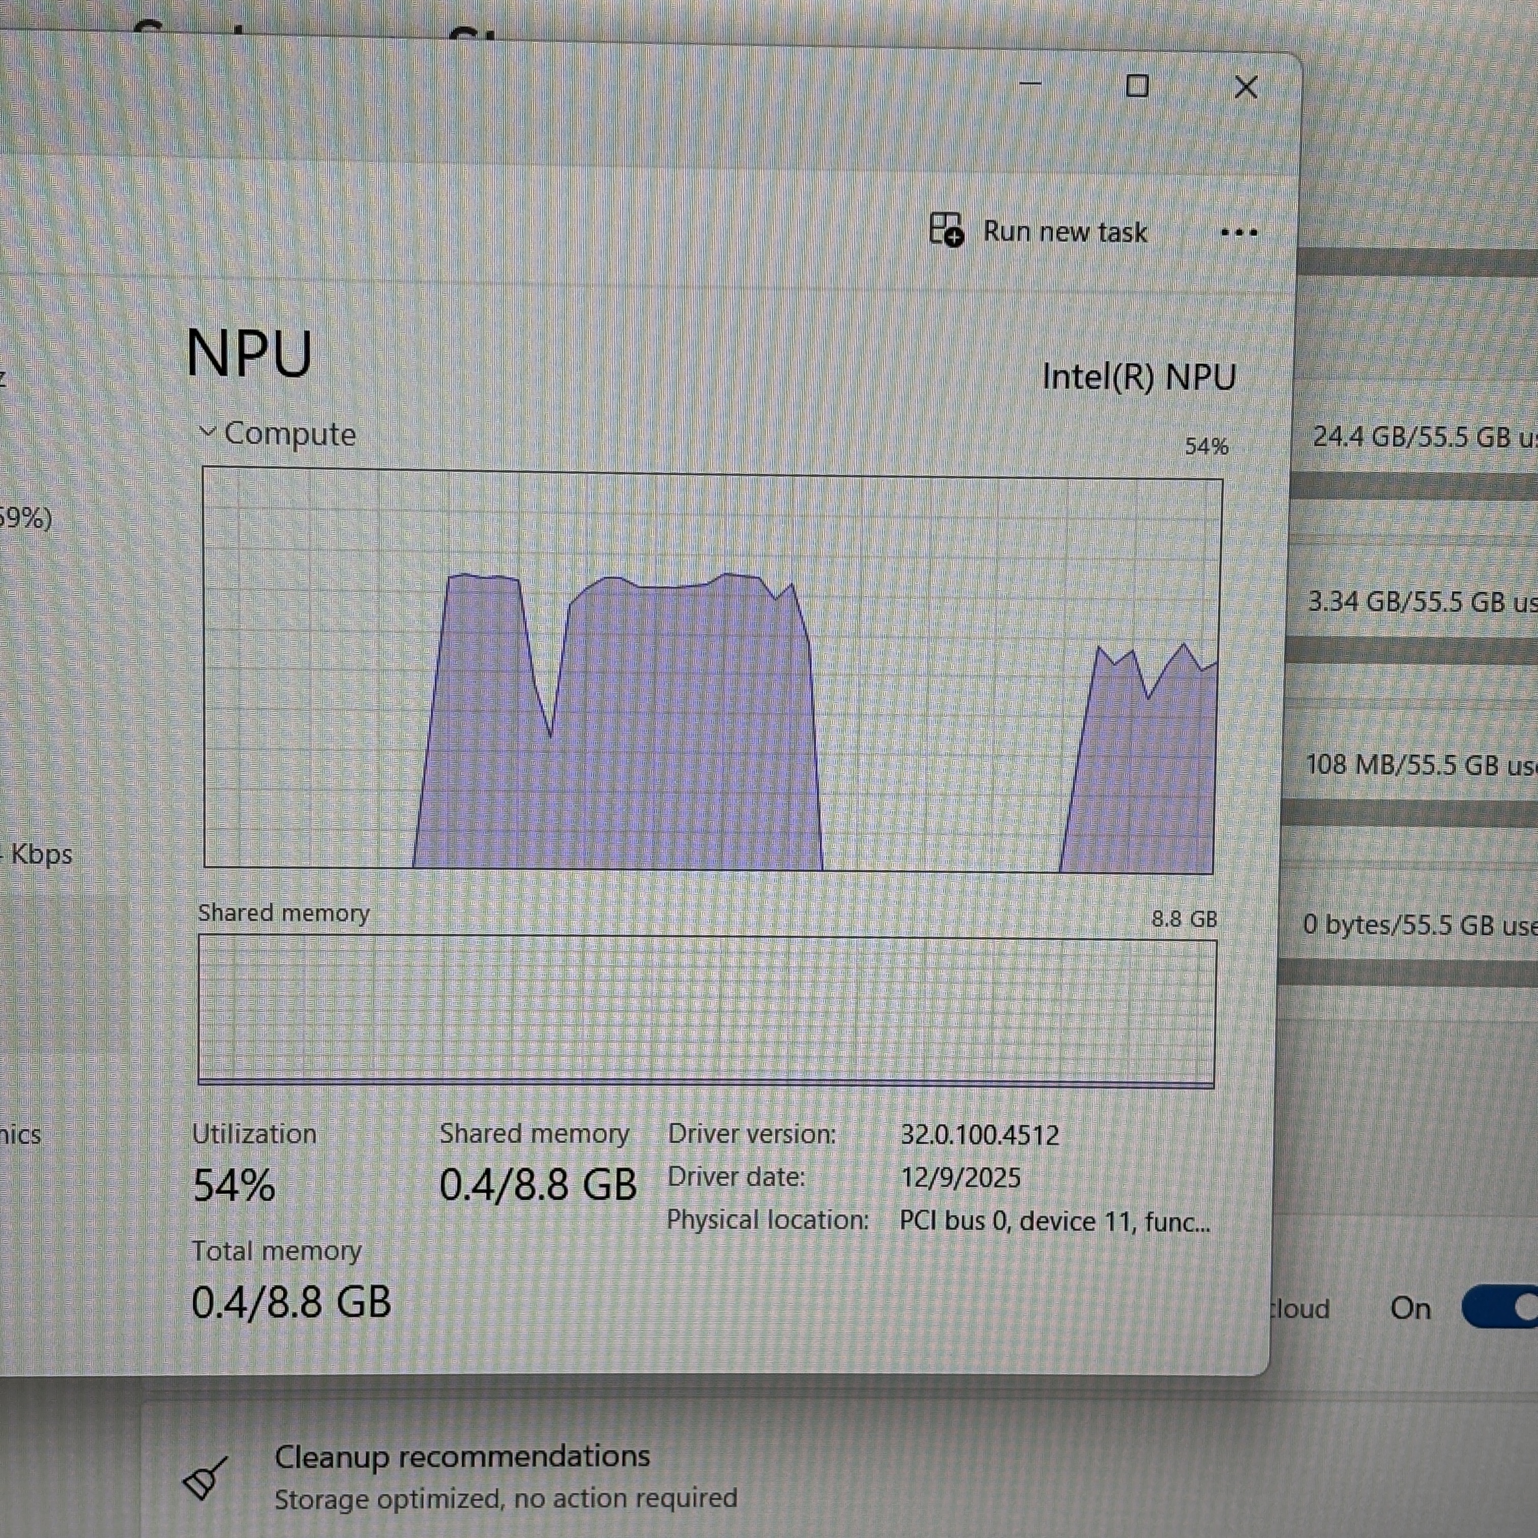Click "Storage optimized, no action required" text
Screen dimensions: 1538x1538
[x=506, y=1499]
